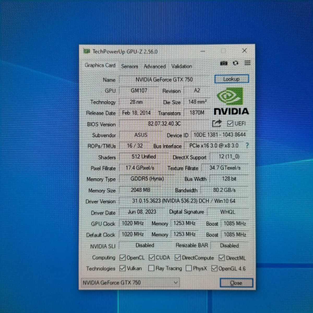Click the Close button at bottom
The height and width of the screenshot is (313, 313).
pyautogui.click(x=236, y=283)
